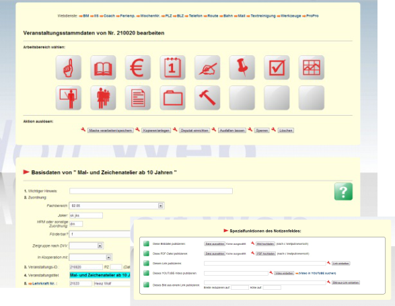Focus the Joker input field
The height and width of the screenshot is (306, 395).
(86, 215)
